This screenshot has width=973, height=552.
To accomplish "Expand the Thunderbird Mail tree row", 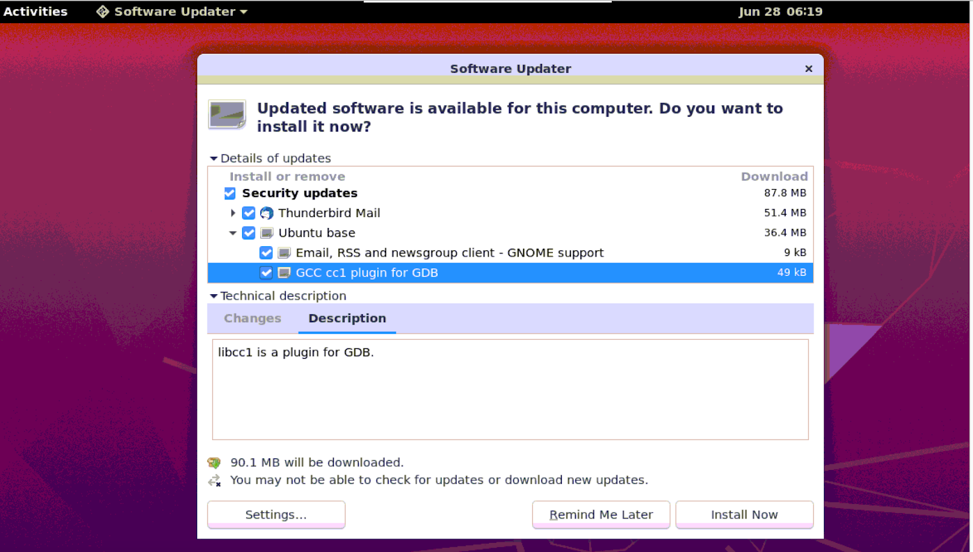I will (x=233, y=213).
